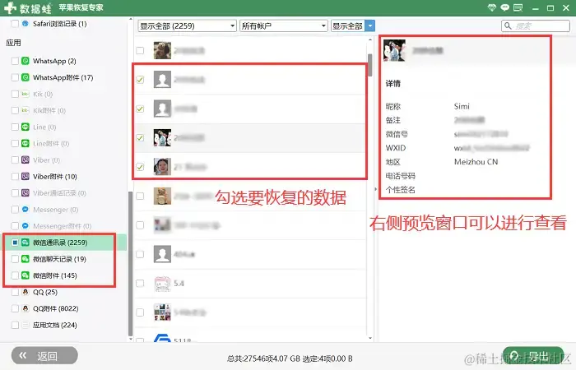Click the 微信聊天记录 WeChat icon
The height and width of the screenshot is (370, 576).
pyautogui.click(x=25, y=259)
